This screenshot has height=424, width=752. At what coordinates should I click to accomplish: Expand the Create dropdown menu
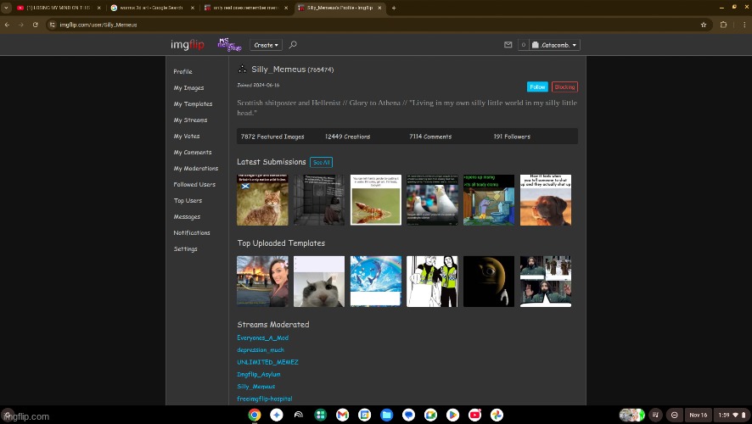point(266,45)
